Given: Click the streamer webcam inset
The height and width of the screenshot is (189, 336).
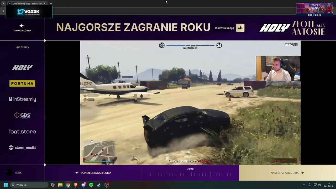Looking at the screenshot, I should coord(278,68).
